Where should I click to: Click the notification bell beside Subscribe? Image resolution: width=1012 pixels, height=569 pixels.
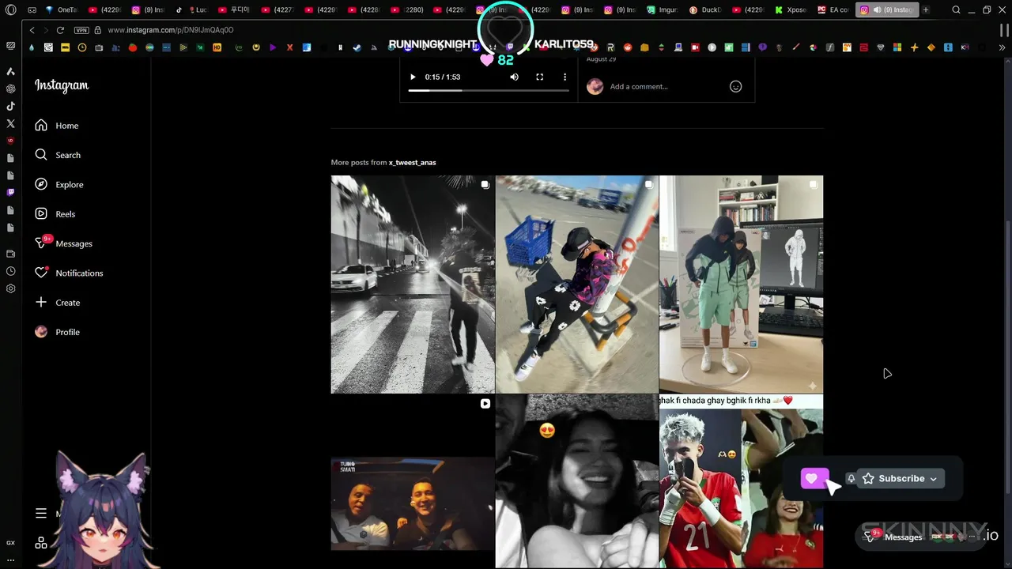(851, 478)
